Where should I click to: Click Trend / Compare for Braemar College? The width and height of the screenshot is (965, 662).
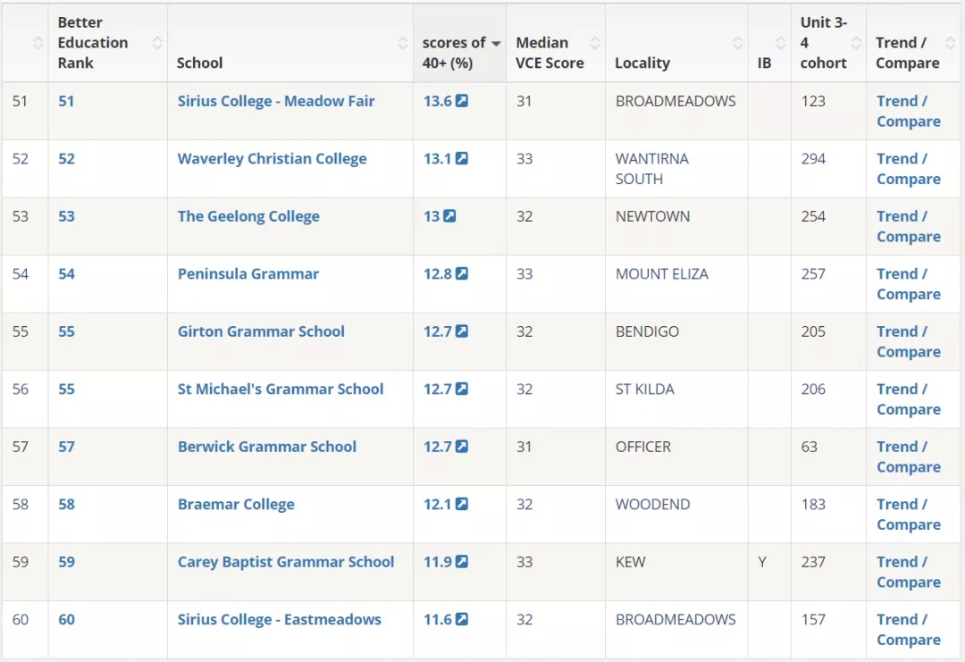pos(909,515)
